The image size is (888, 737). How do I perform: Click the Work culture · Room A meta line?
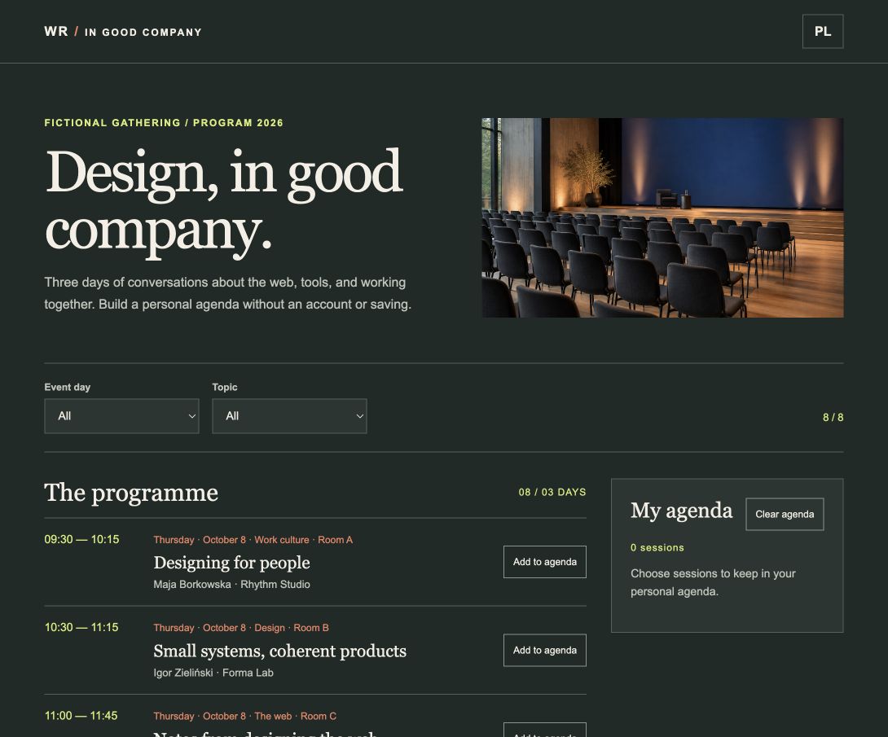pyautogui.click(x=253, y=539)
